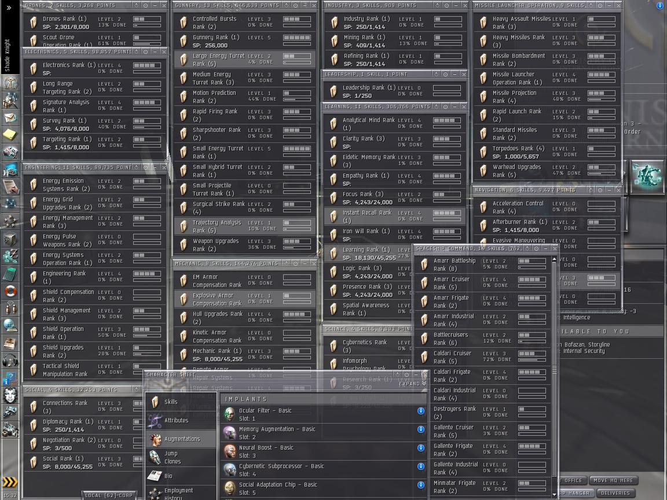
Task: Click the Social Adaptation Chip head icon
Action: click(x=230, y=488)
